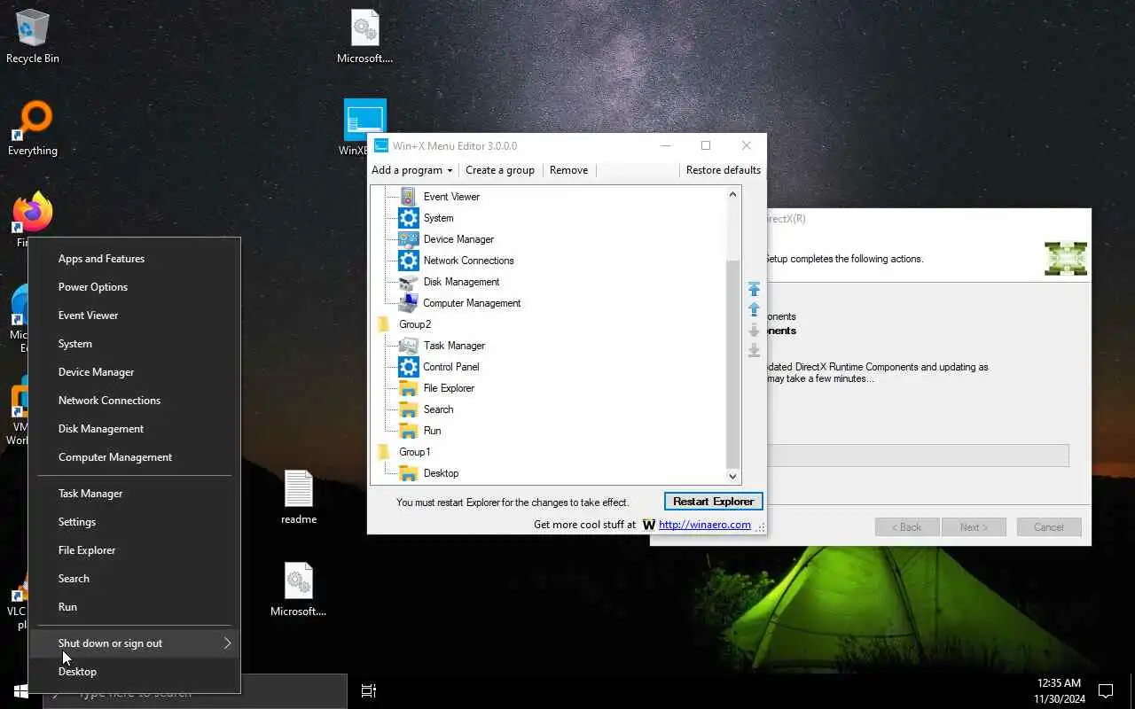Click the Control Panel icon in editor tree
Screen dimensions: 1135x709
408,367
